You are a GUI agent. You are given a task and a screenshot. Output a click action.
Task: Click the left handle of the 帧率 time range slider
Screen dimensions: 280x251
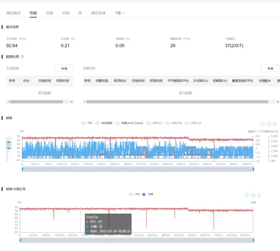click(23, 169)
